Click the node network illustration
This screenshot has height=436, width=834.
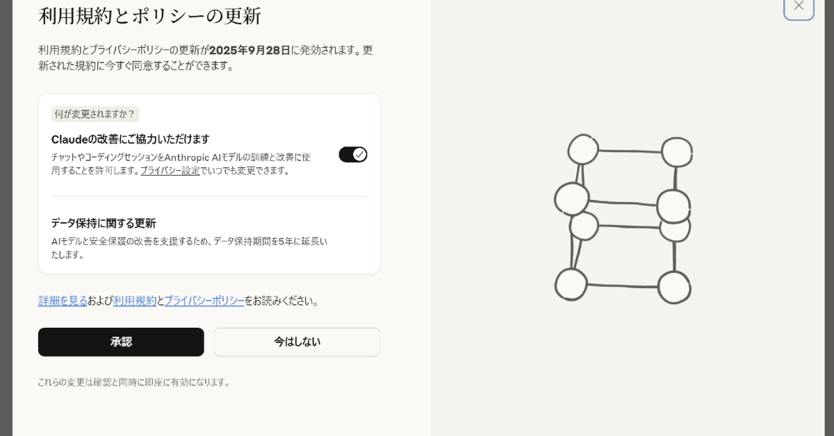pyautogui.click(x=623, y=219)
